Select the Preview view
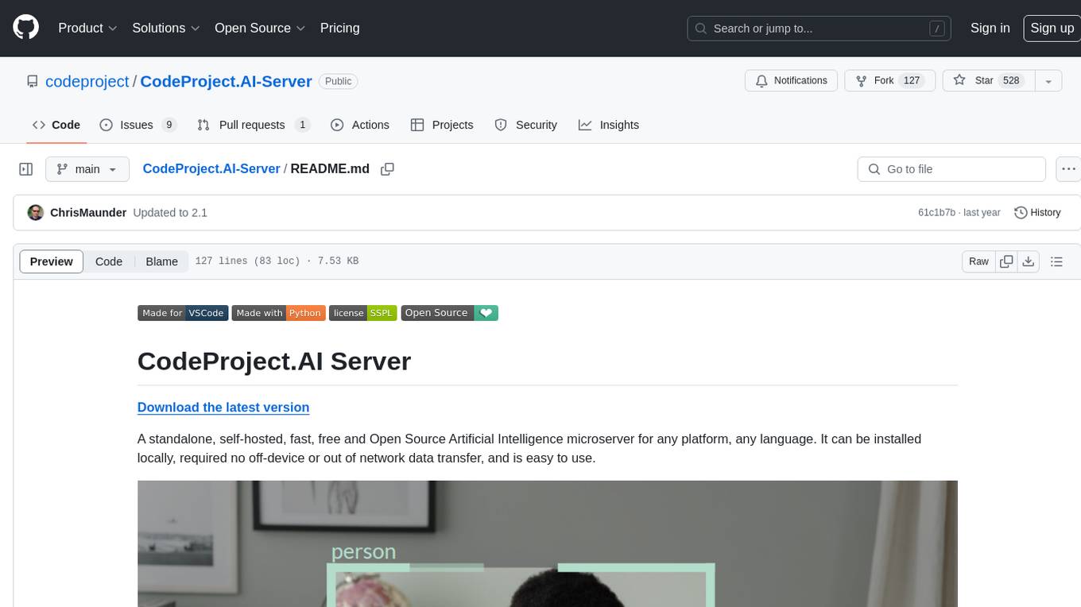 (x=52, y=261)
